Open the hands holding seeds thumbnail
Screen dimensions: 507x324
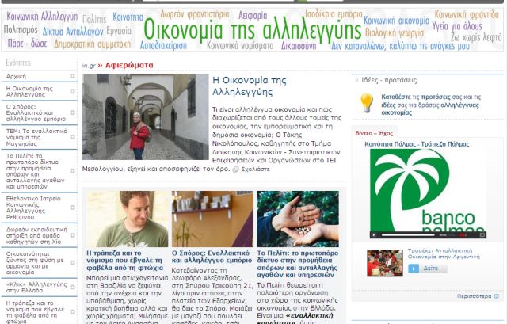[x=298, y=219]
